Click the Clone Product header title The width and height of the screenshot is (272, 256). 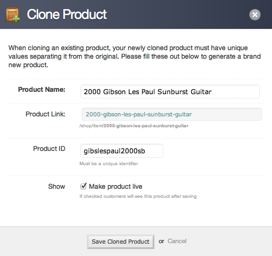[x=67, y=14]
